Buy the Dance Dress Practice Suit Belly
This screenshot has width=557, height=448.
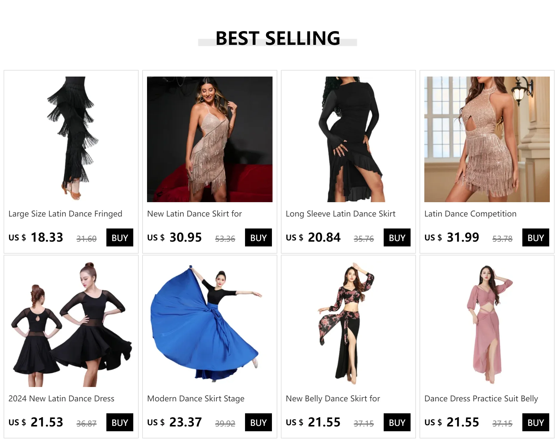536,422
